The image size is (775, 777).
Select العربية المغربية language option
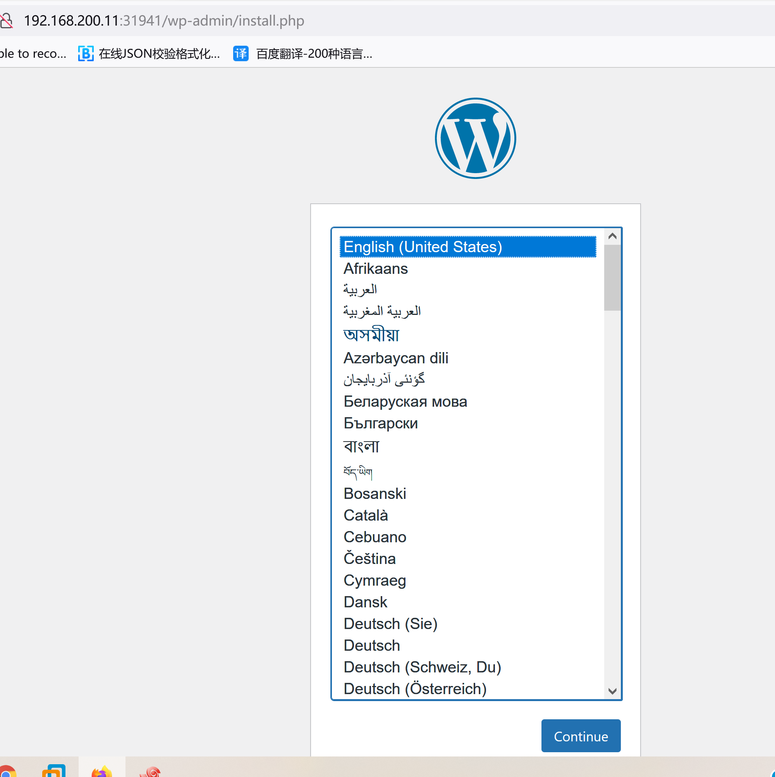click(468, 311)
